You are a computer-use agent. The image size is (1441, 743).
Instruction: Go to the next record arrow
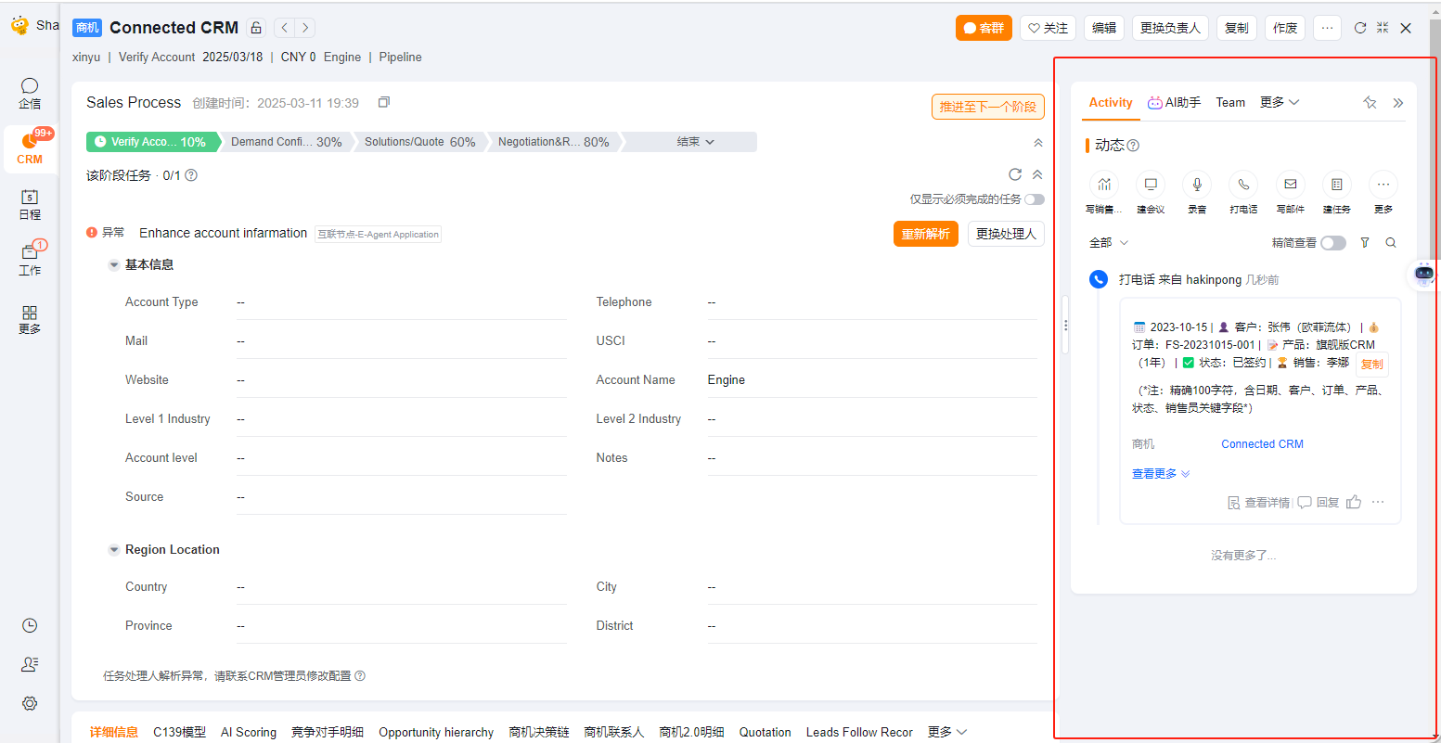[304, 28]
